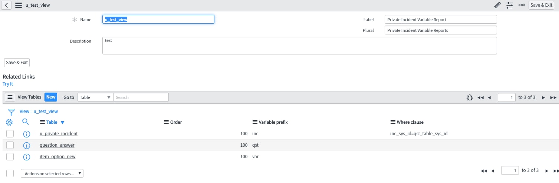Open the View Tables list controls menu icon
Screen dimensions: 559x183
click(x=10, y=97)
